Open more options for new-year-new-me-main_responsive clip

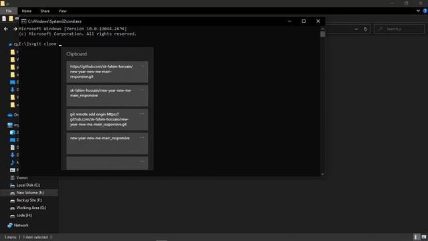pyautogui.click(x=142, y=137)
